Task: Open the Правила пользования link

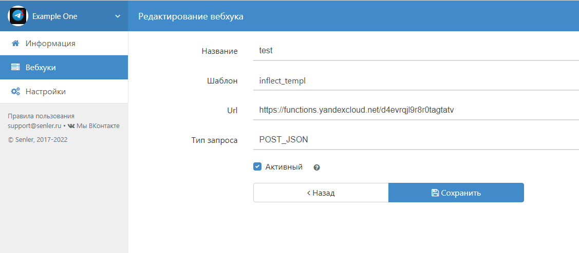Action: (x=41, y=116)
